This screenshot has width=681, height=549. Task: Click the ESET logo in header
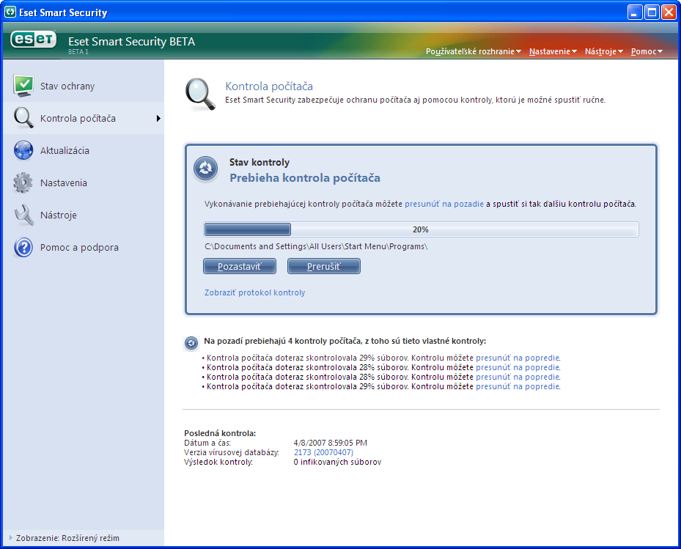pyautogui.click(x=34, y=40)
